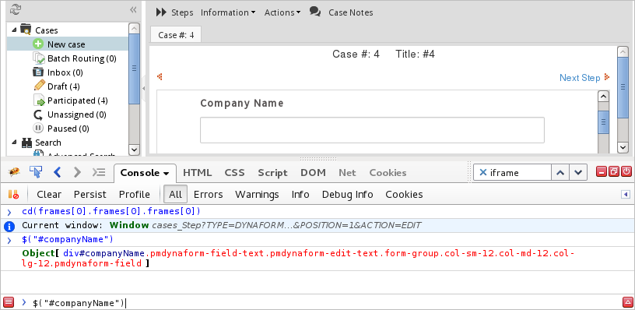
Task: Switch to the HTML panel tab
Action: (197, 173)
